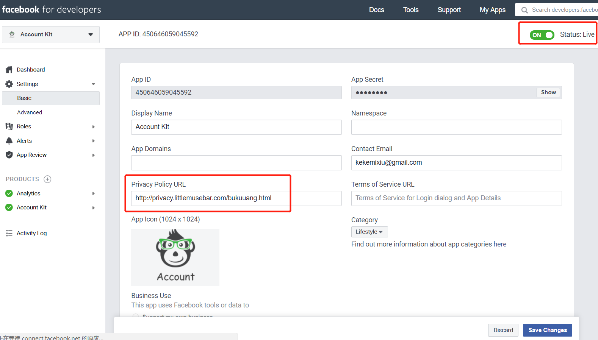
Task: Toggle the app status ON switch
Action: pos(542,35)
